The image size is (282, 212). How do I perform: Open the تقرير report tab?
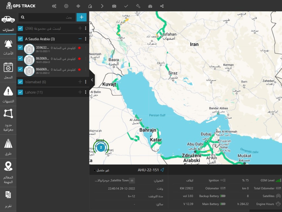tap(8, 199)
